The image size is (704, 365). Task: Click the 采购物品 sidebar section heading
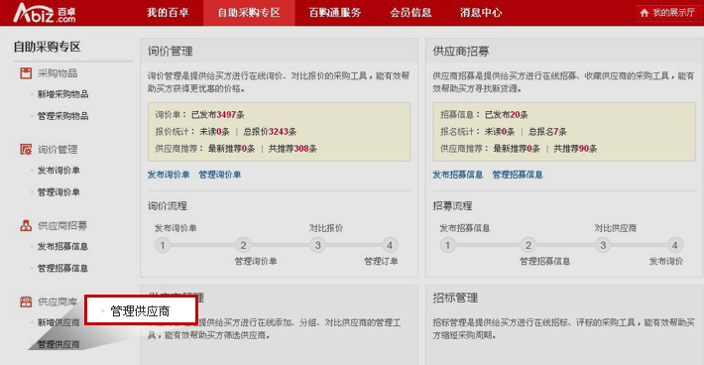pyautogui.click(x=58, y=73)
